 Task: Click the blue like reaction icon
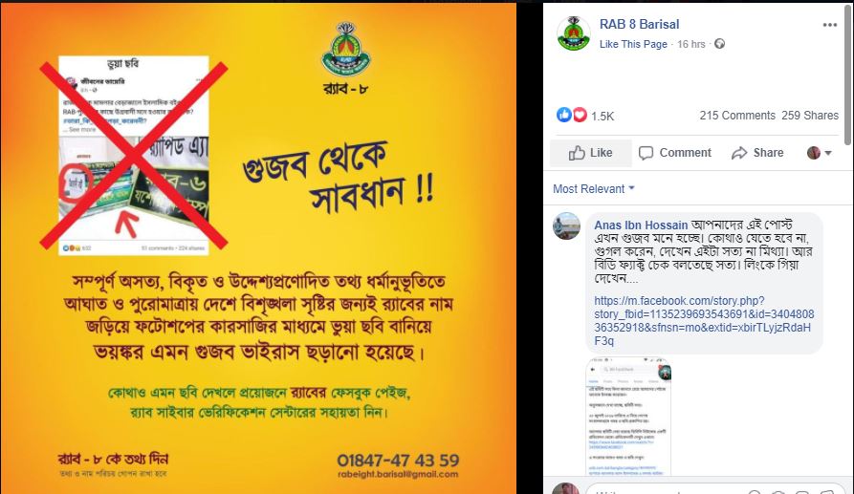click(563, 115)
